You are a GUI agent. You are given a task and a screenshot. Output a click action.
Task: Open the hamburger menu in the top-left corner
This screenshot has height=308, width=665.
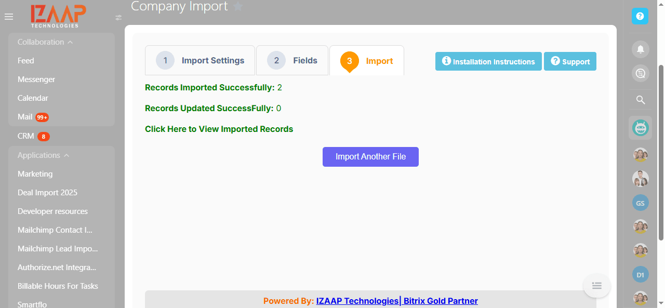point(8,16)
